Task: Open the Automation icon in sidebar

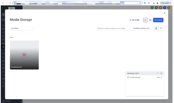Action: pos(3,57)
